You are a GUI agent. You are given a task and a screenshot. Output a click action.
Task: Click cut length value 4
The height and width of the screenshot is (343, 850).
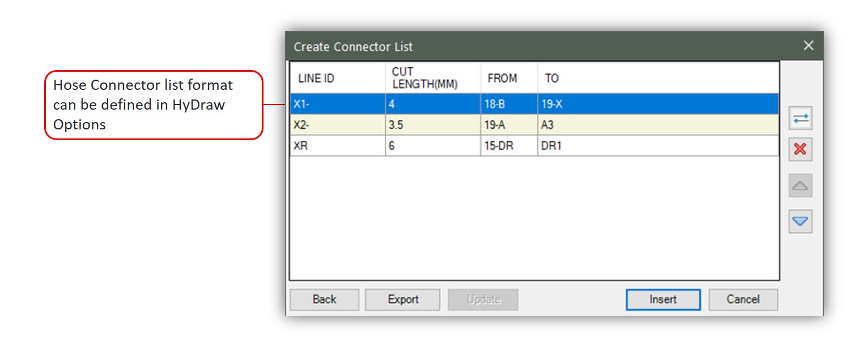point(433,104)
